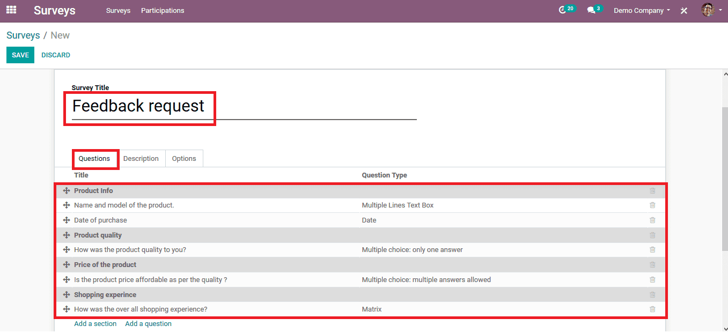Delete the Price of the product section
The width and height of the screenshot is (728, 333).
[x=652, y=265]
